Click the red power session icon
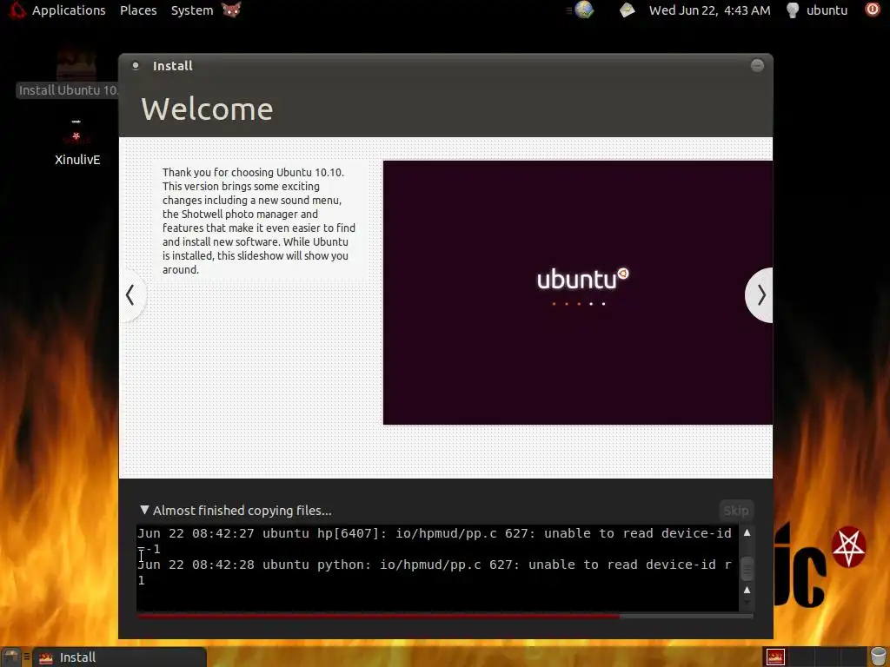890x667 pixels. point(873,10)
